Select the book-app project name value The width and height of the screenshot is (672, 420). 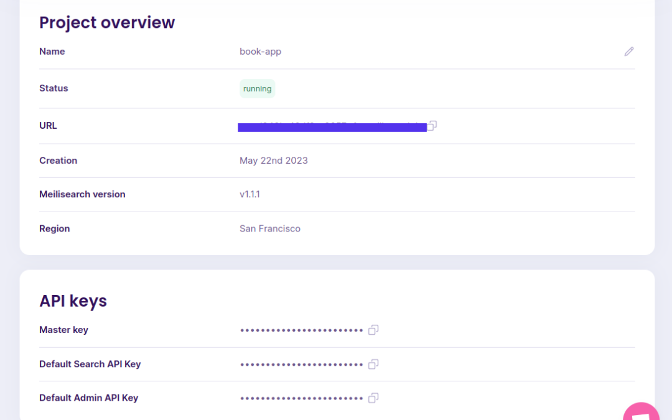(260, 52)
